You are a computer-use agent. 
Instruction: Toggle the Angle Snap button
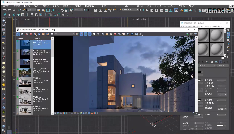pyautogui.click(x=105, y=10)
